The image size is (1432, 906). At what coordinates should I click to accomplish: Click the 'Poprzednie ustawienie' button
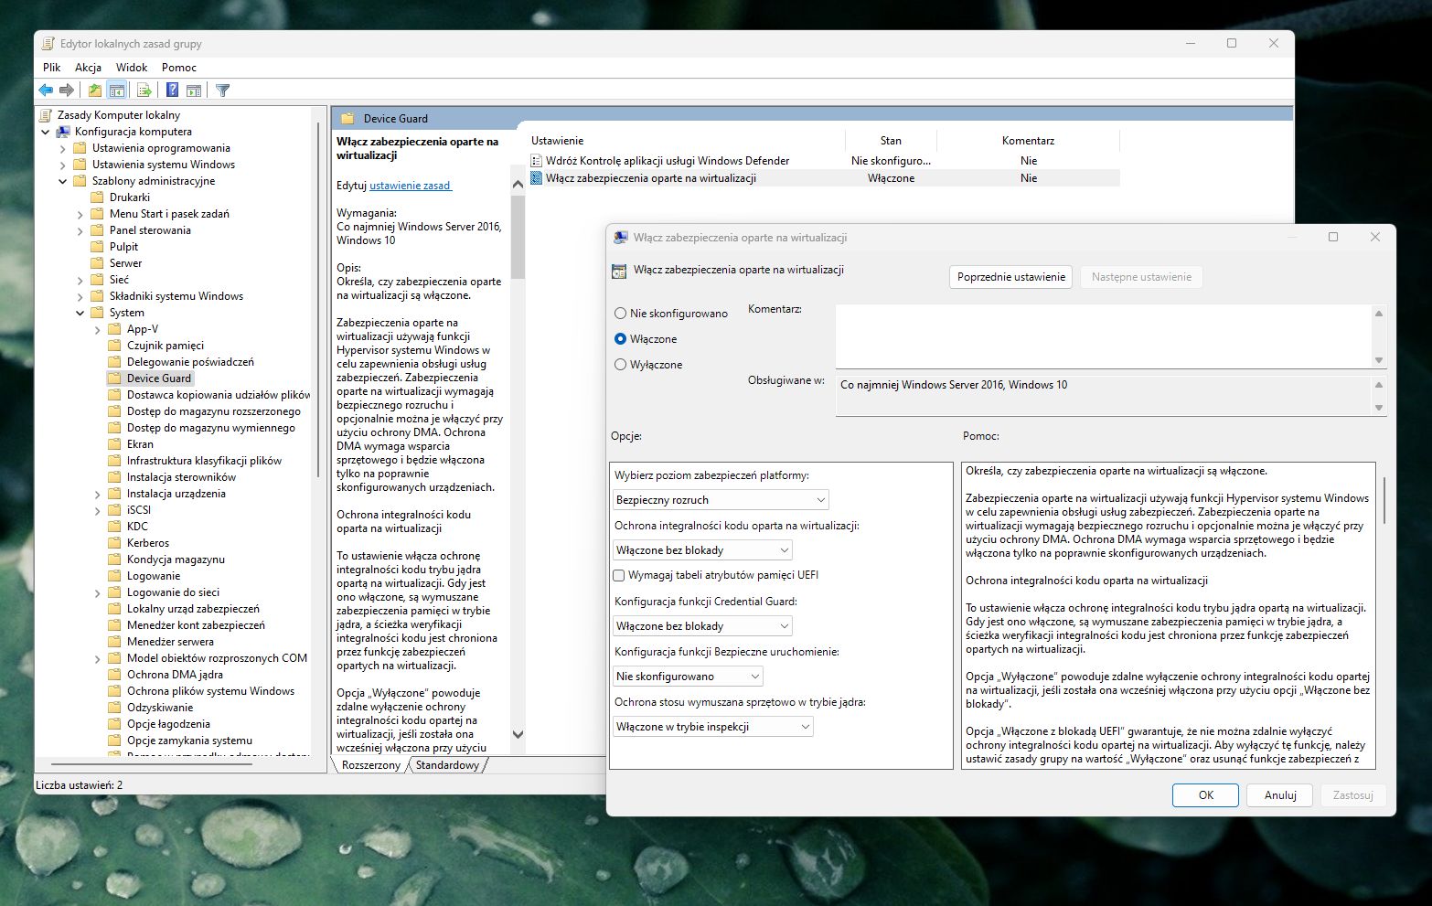[1010, 277]
